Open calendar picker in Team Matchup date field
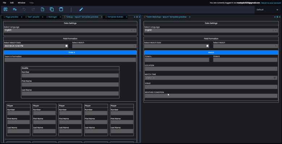 pos(208,46)
